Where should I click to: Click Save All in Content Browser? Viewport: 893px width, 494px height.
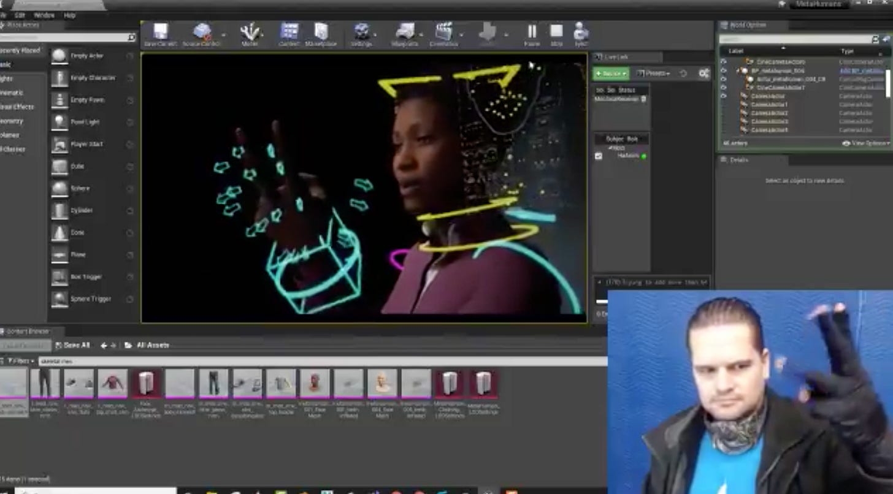tap(72, 346)
